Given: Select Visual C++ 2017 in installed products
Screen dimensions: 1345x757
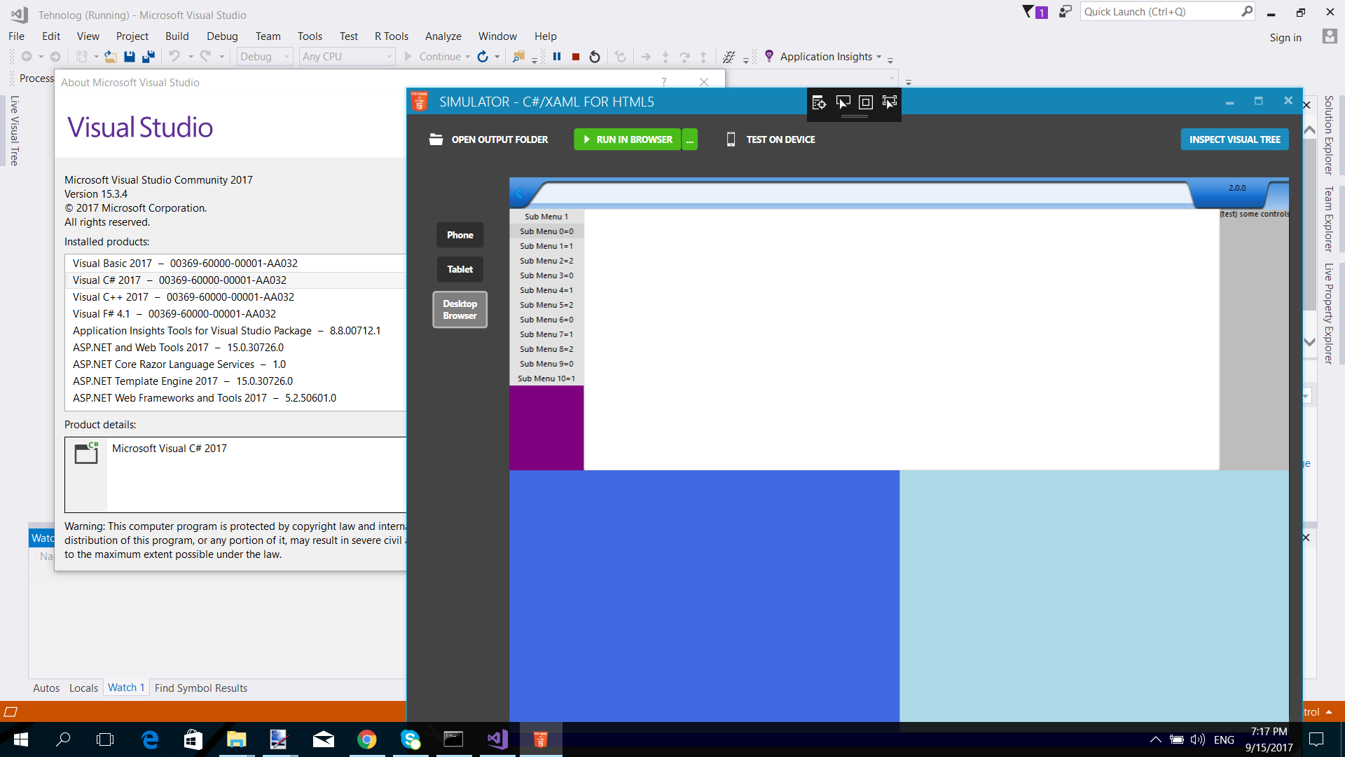Looking at the screenshot, I should (x=184, y=297).
